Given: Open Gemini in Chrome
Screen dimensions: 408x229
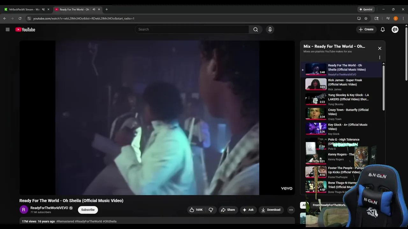Looking at the screenshot, I should coord(366,10).
